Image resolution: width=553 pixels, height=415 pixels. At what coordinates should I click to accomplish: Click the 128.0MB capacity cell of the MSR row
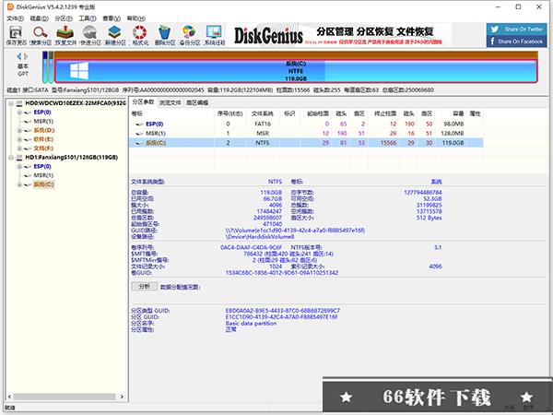click(x=453, y=134)
